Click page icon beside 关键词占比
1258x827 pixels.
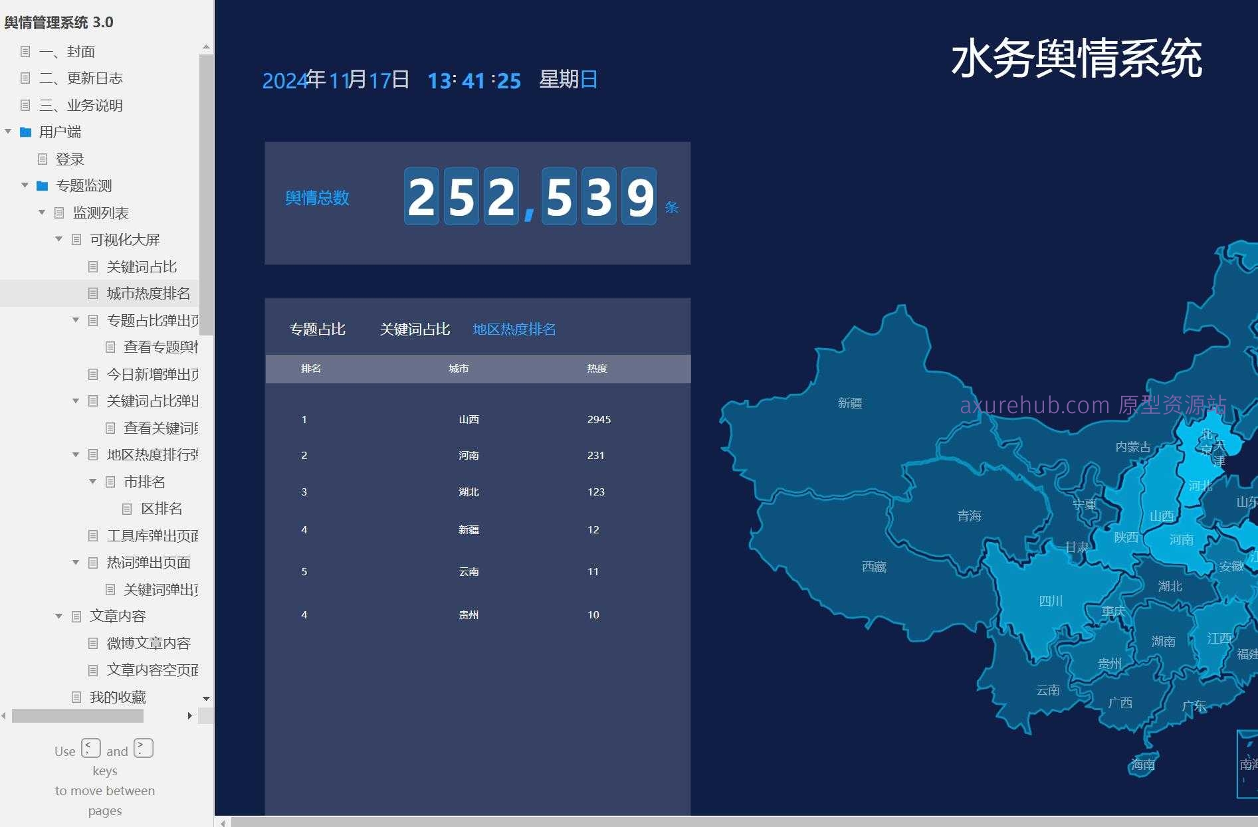tap(93, 267)
